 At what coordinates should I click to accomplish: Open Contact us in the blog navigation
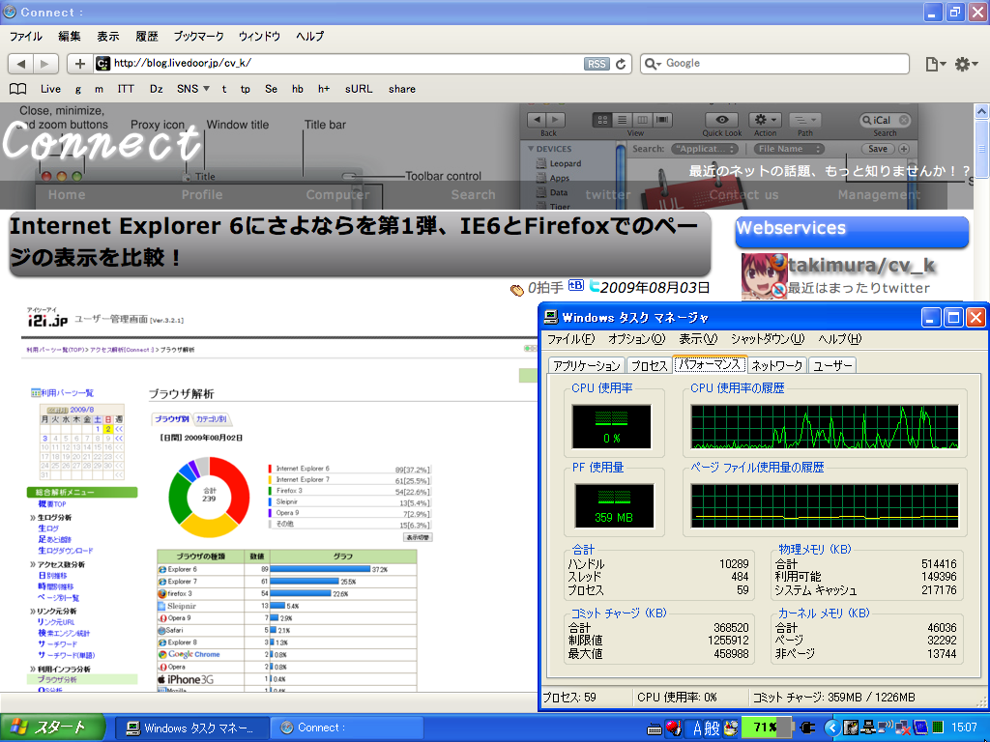click(x=743, y=195)
